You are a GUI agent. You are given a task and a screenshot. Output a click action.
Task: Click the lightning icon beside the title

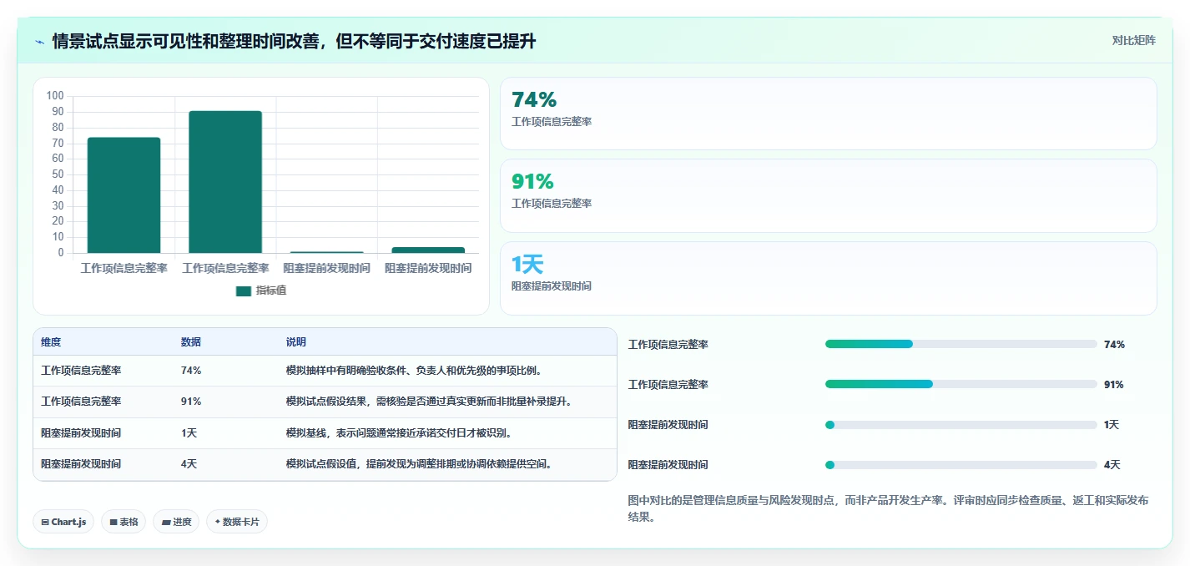[40, 41]
